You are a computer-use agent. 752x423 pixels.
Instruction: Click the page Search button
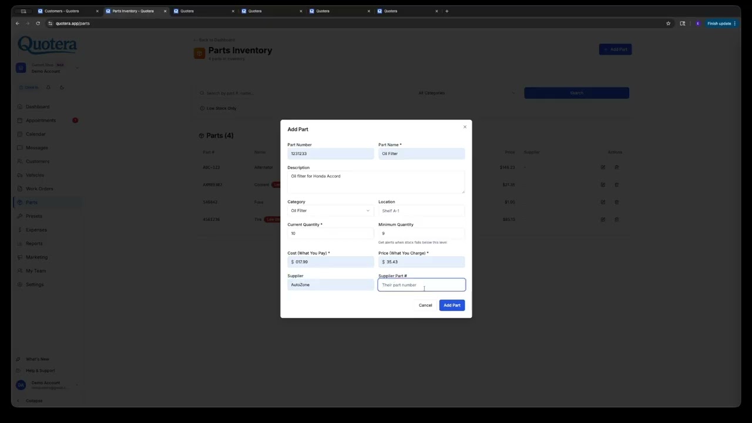pos(576,93)
